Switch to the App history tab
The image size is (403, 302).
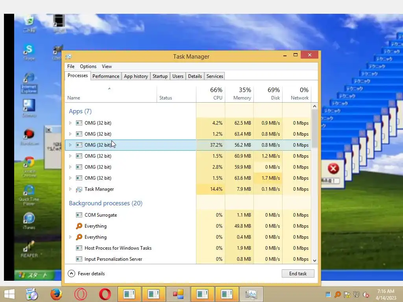(136, 76)
